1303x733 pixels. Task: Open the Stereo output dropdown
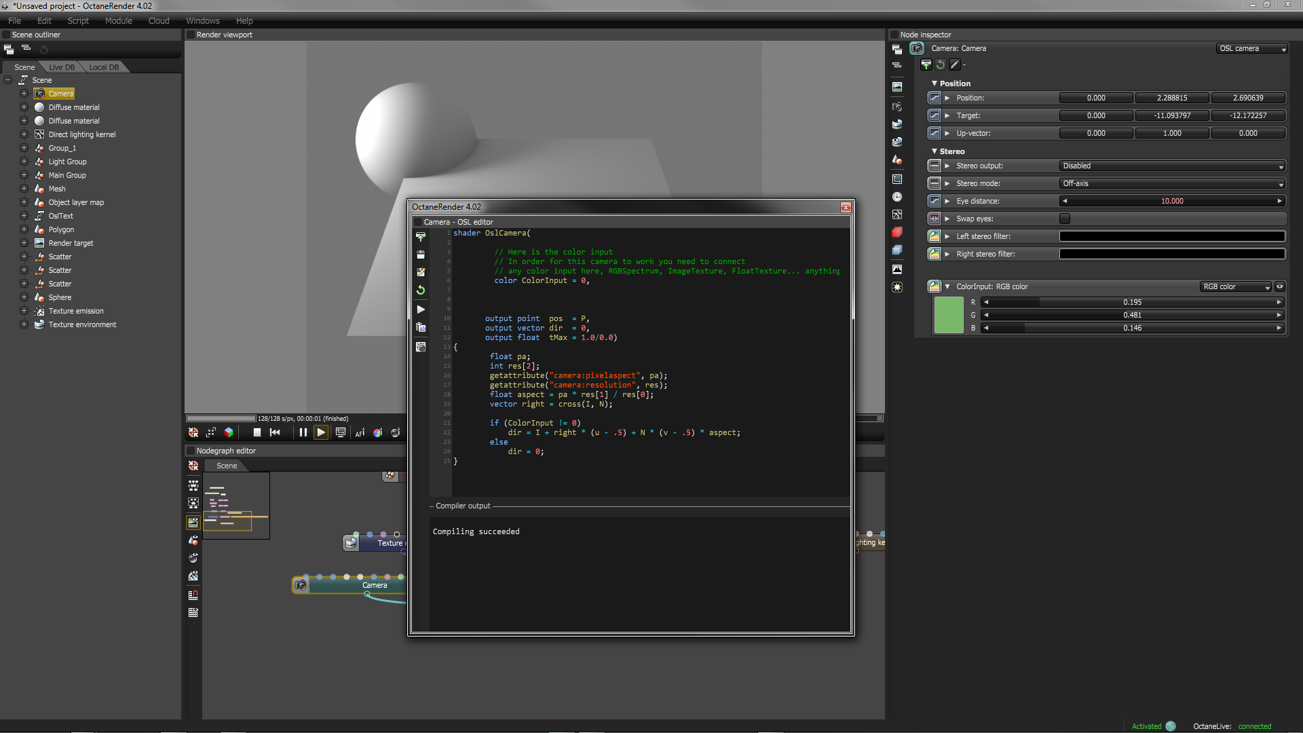(1172, 166)
